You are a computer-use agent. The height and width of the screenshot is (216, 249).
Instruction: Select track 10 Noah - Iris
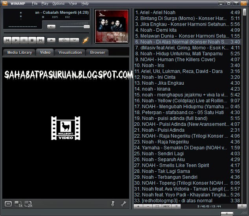tap(188, 65)
